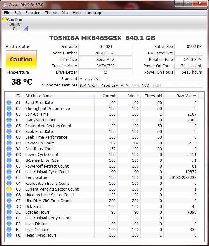Click the Rotation Rate 5400 RPM field
Image resolution: width=209 pixels, height=246 pixels.
pos(189,60)
